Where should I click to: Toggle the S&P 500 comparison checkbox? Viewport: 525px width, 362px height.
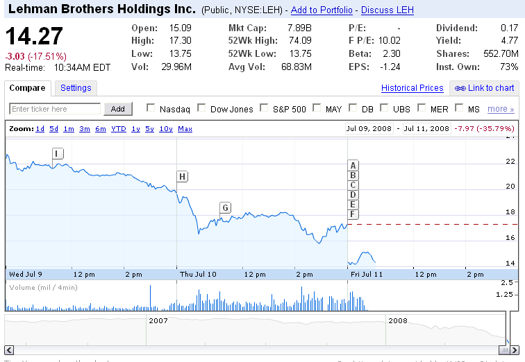coord(264,108)
